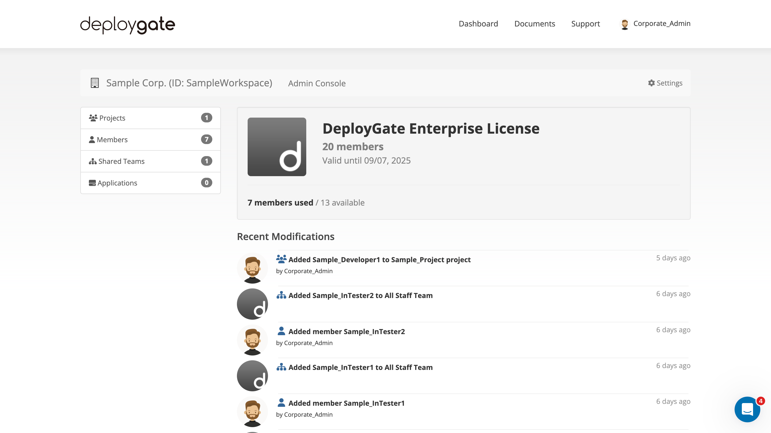
Task: Click the DeployGate Enterprise License logo tile
Action: coord(277,147)
